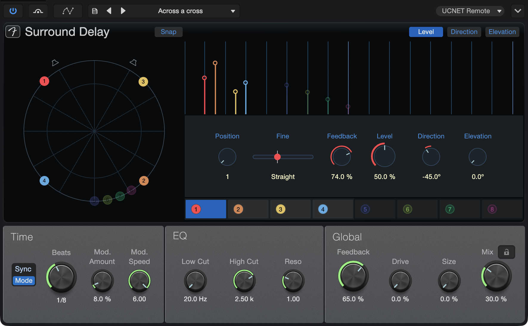Click the Mod. Speed knob
Image resolution: width=528 pixels, height=326 pixels.
pyautogui.click(x=139, y=281)
